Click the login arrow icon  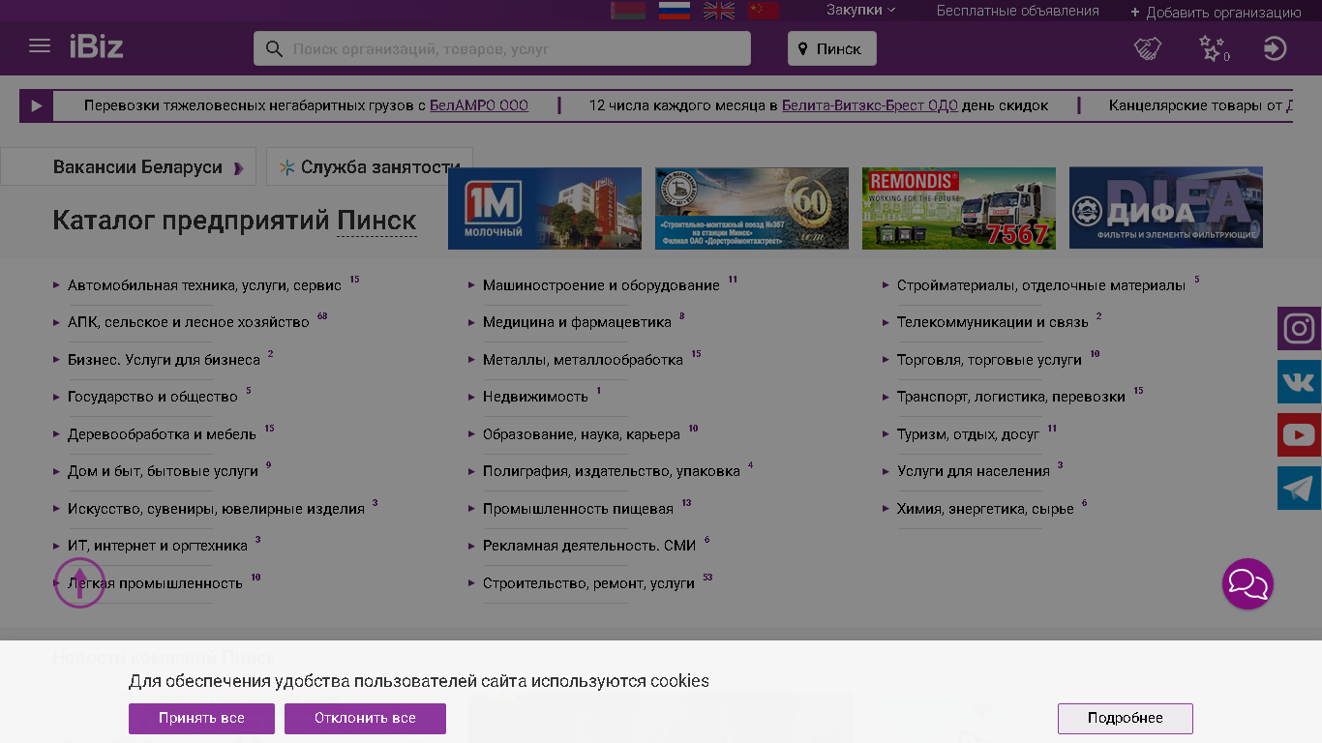pyautogui.click(x=1276, y=48)
